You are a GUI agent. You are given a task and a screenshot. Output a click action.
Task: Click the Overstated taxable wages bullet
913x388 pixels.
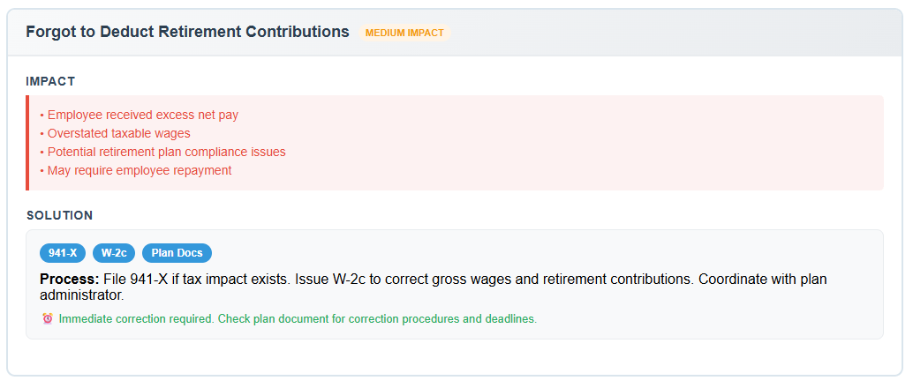tap(116, 133)
